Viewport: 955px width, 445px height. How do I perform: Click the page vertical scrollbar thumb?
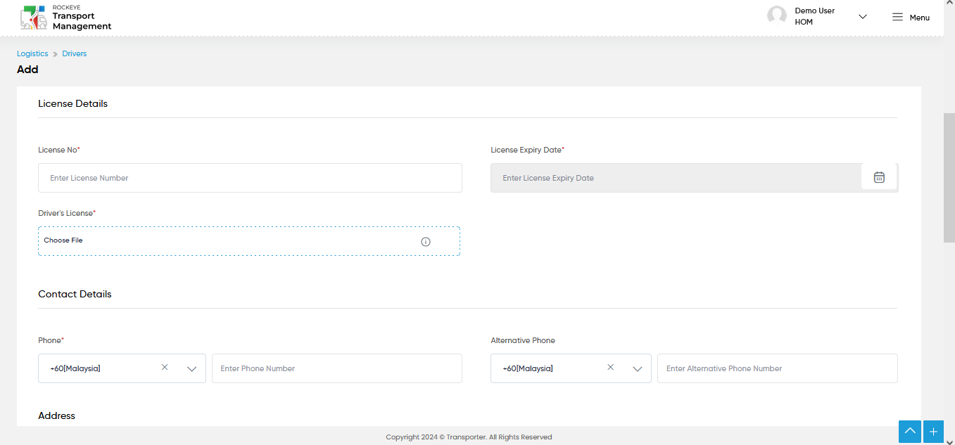tap(949, 177)
